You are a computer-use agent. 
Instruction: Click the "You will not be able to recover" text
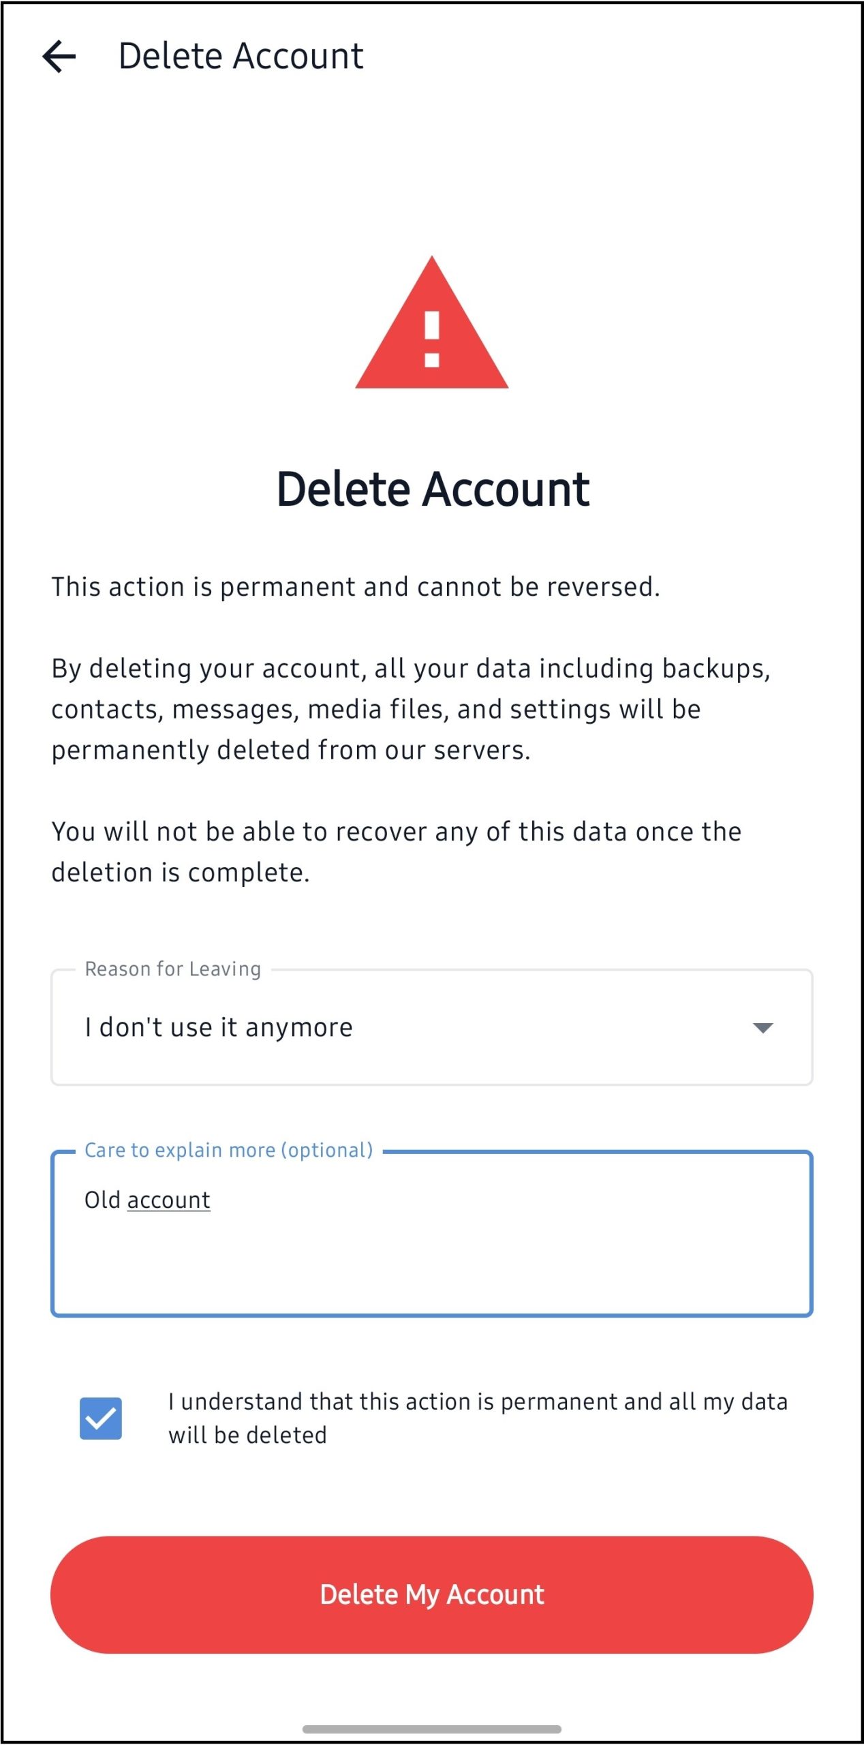(396, 832)
